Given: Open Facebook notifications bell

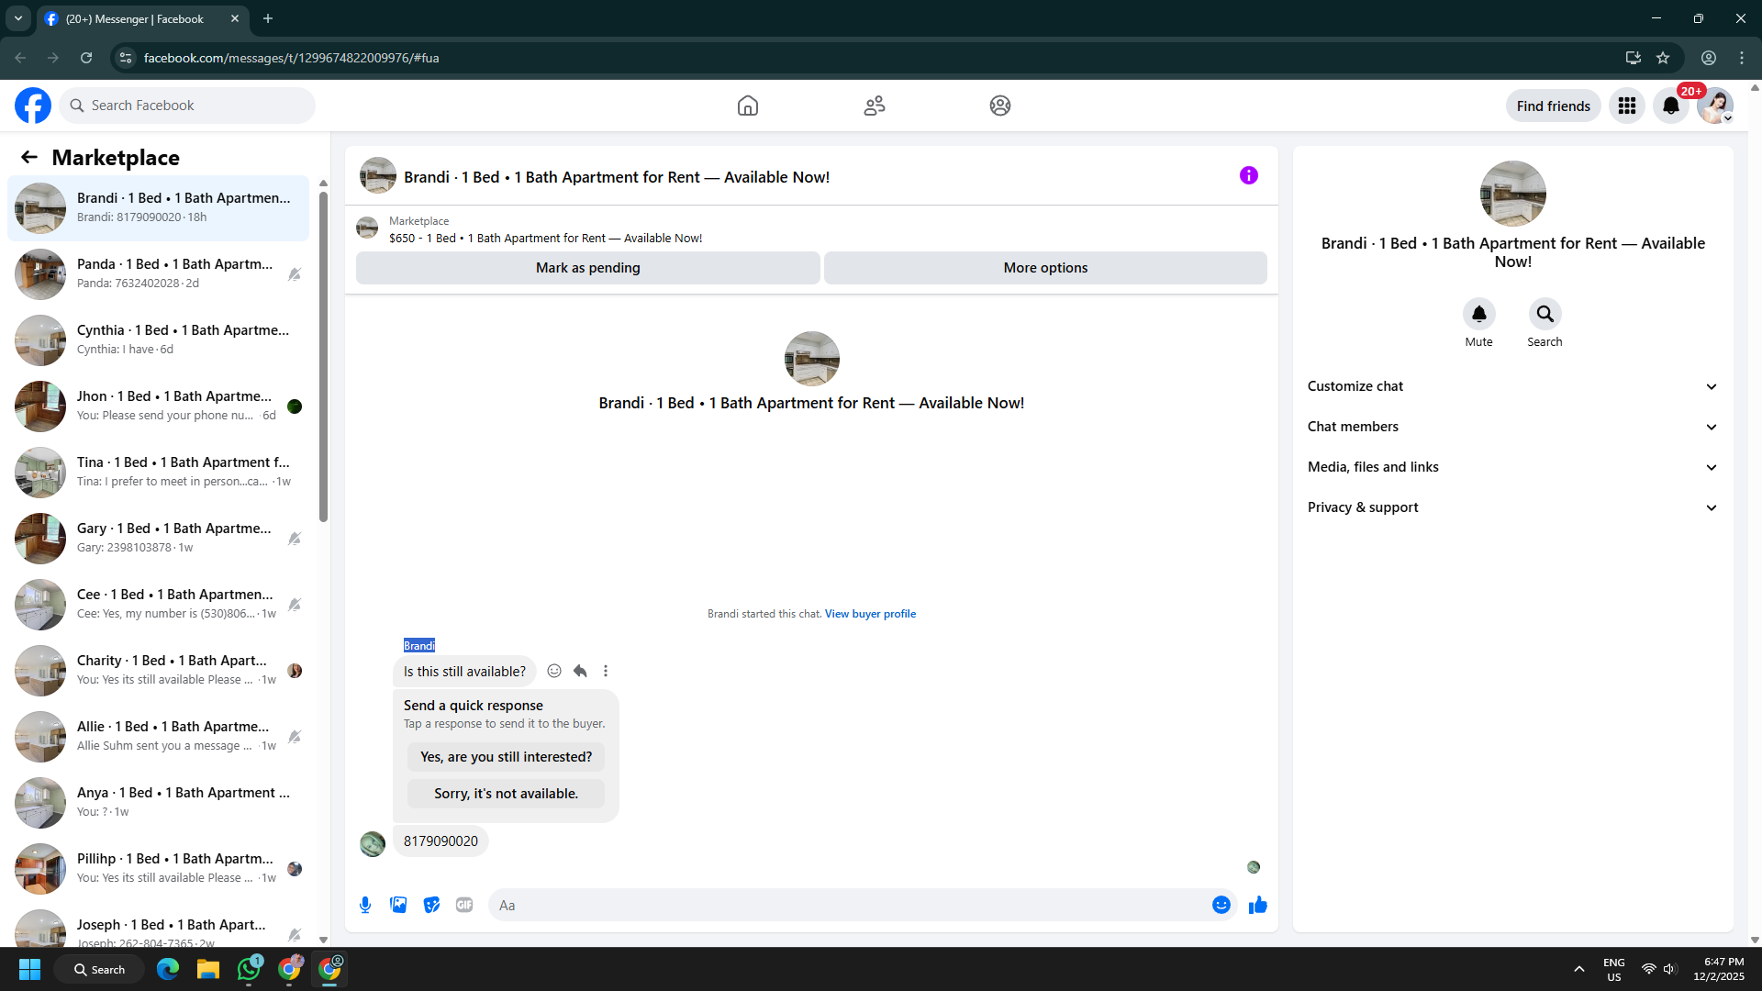Looking at the screenshot, I should pyautogui.click(x=1670, y=106).
